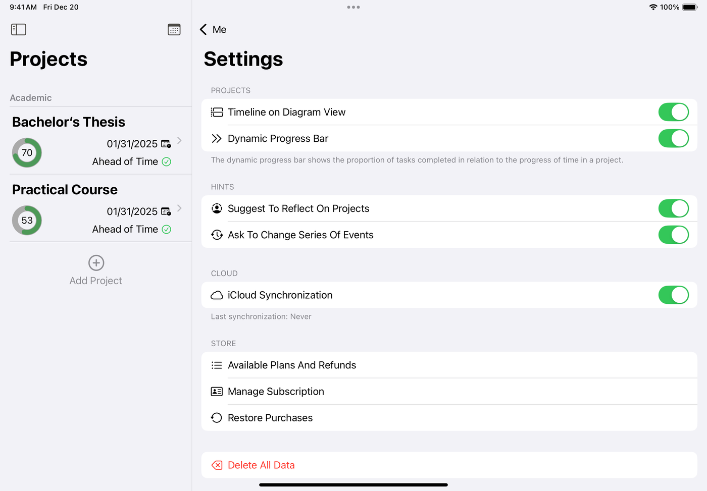Click the Settings heading
707x491 pixels.
[x=243, y=59]
